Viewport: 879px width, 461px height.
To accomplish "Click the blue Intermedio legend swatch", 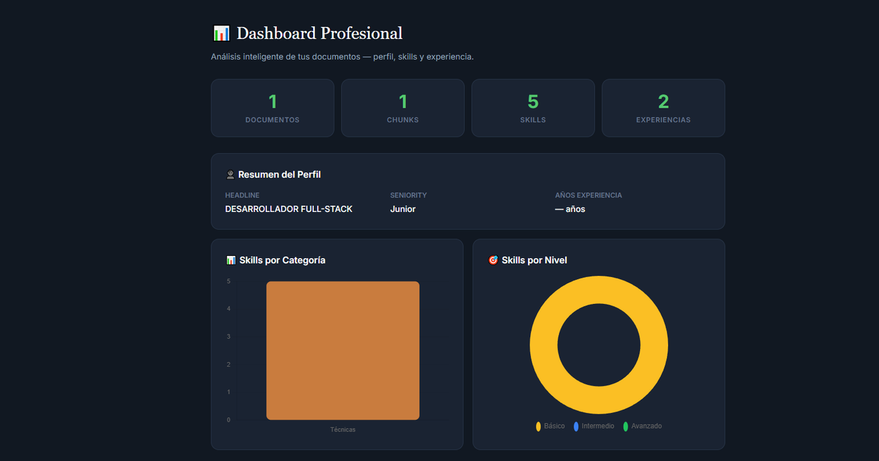I will click(x=576, y=427).
